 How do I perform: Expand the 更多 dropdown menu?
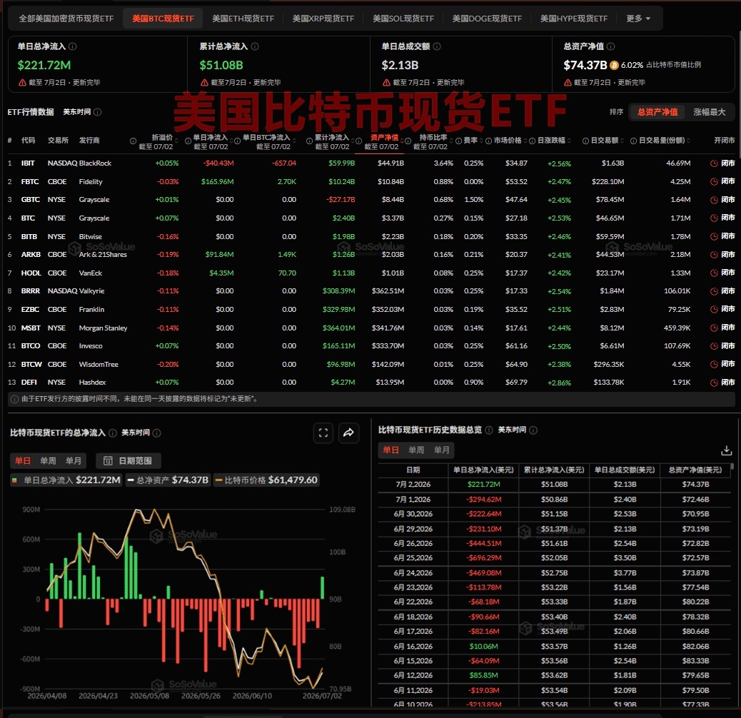point(638,19)
